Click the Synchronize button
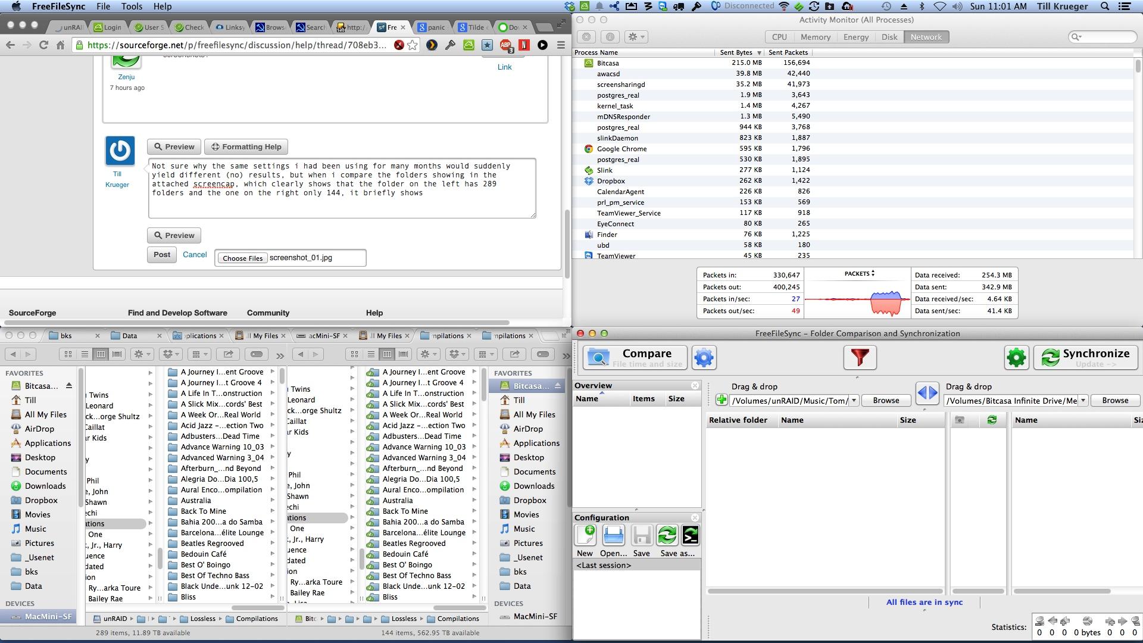This screenshot has height=643, width=1143. tap(1085, 358)
